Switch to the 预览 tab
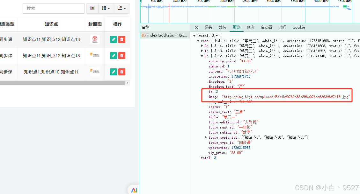This screenshot has height=194, width=360. coord(236,27)
